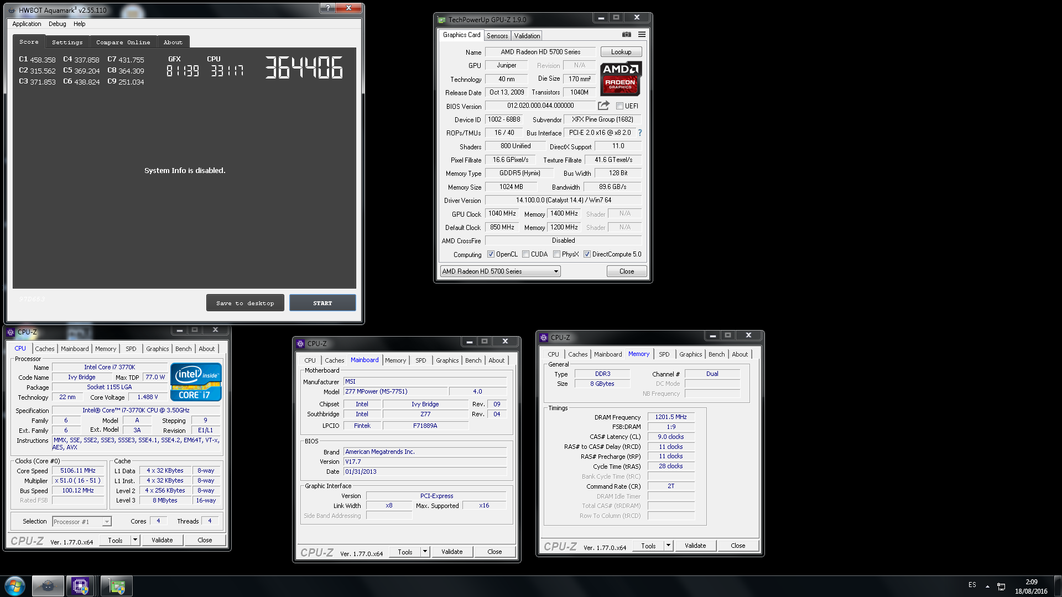Toggle the UEFI checkbox
The height and width of the screenshot is (597, 1062).
[619, 106]
